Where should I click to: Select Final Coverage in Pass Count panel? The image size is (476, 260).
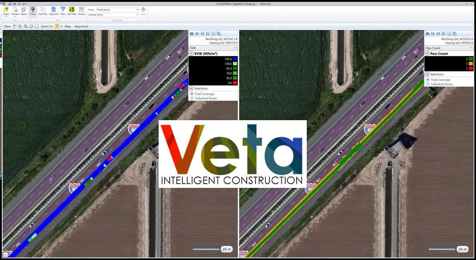(x=438, y=80)
